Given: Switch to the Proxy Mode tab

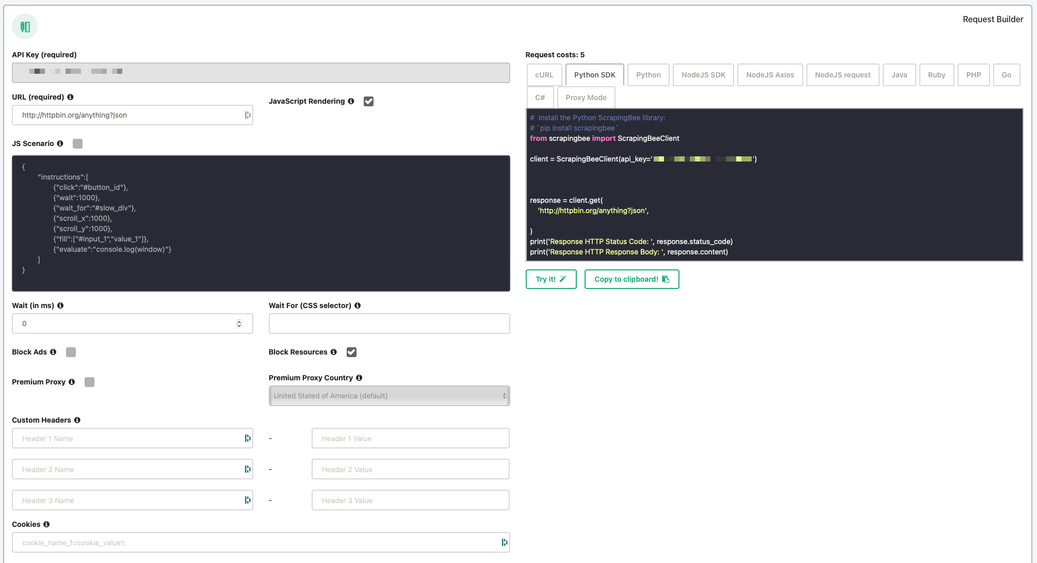Looking at the screenshot, I should 586,98.
